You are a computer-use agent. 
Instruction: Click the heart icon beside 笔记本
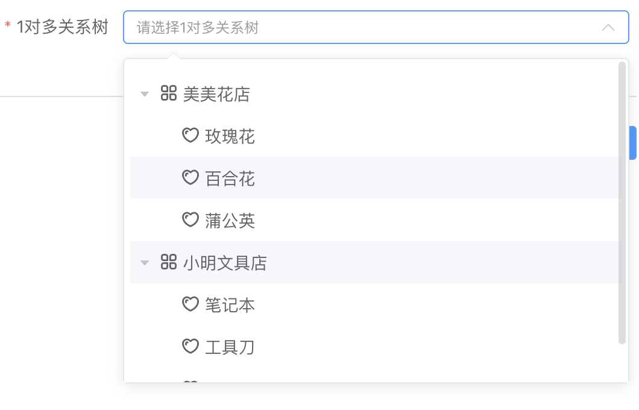tap(190, 304)
